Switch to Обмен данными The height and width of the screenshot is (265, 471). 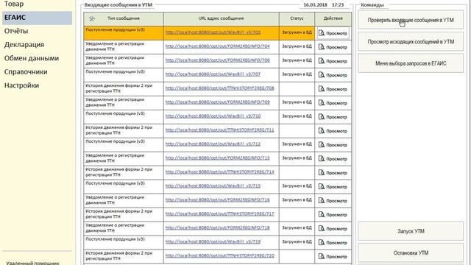(x=32, y=58)
